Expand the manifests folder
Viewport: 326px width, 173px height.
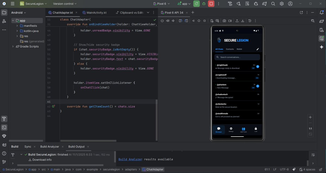tap(17, 26)
